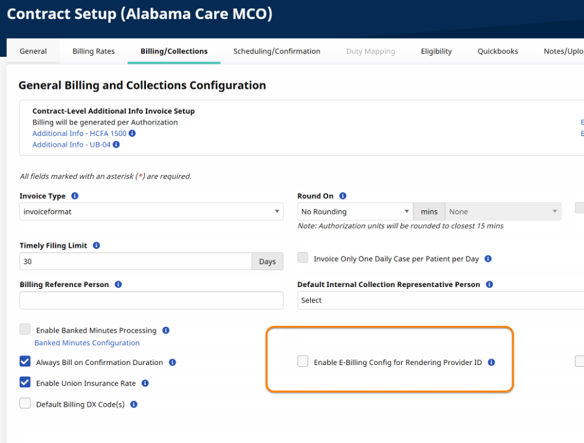Viewport: 584px width, 443px height.
Task: Open Banked Minutes Configuration link
Action: (x=87, y=343)
